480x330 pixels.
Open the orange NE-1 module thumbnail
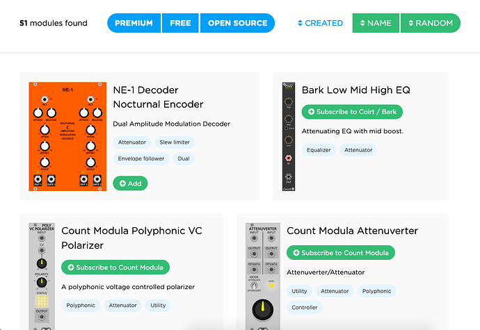click(x=67, y=136)
